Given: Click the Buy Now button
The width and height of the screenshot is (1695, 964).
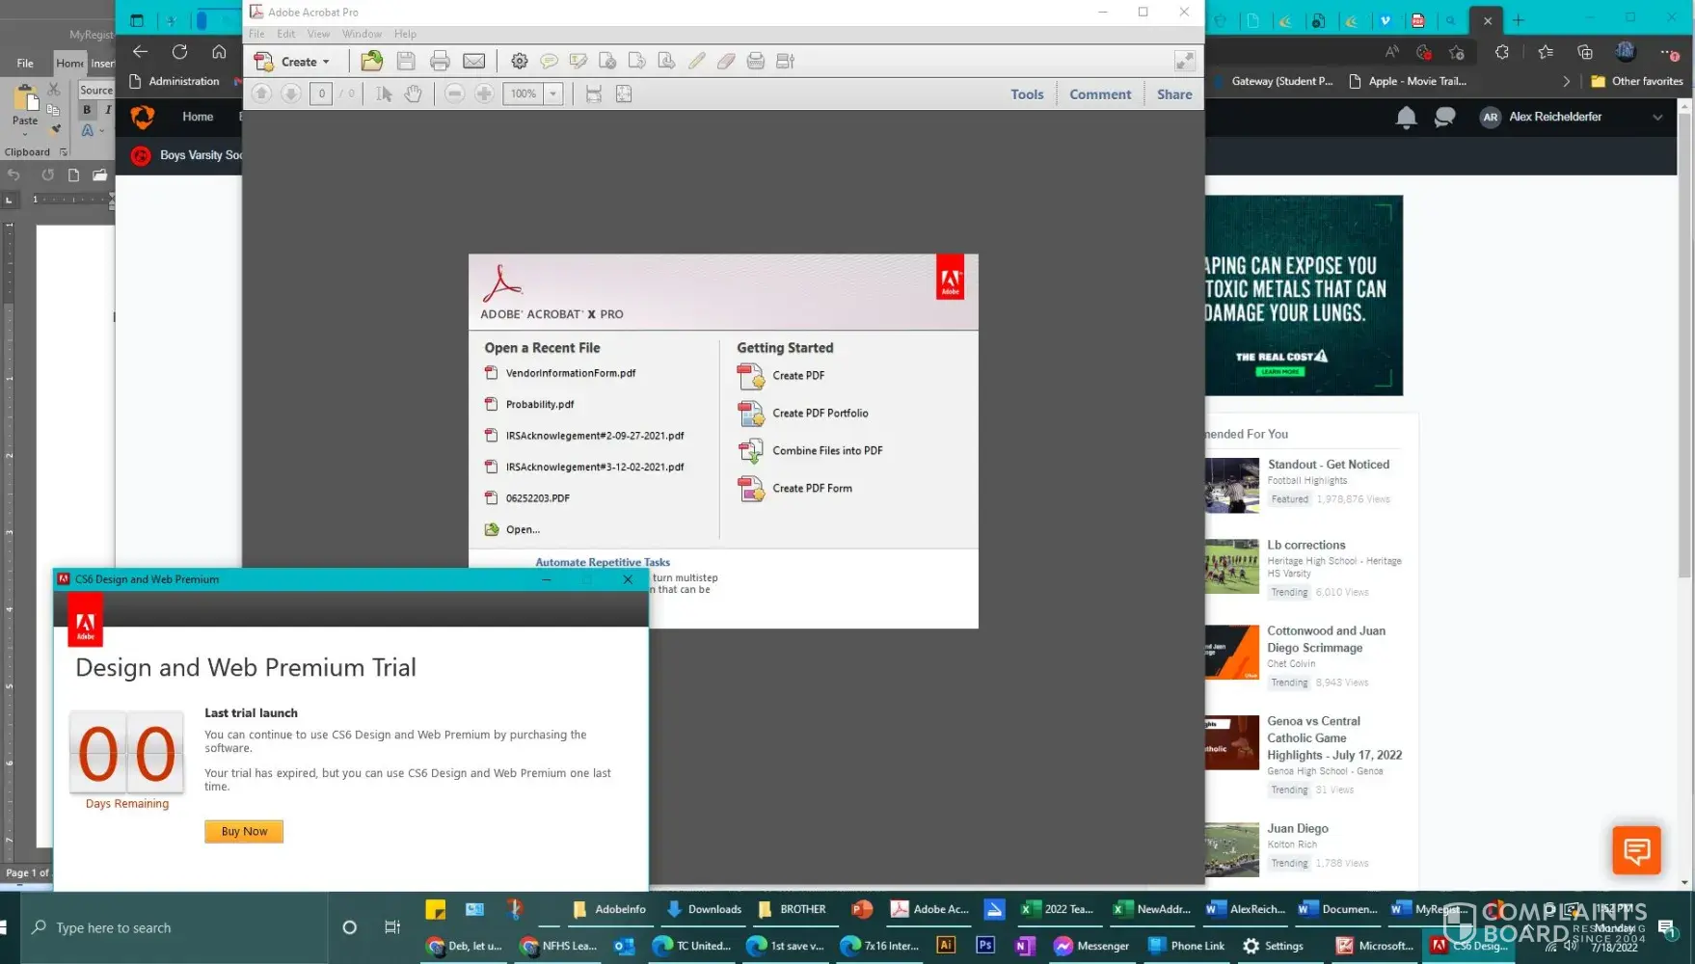Looking at the screenshot, I should coord(244,831).
